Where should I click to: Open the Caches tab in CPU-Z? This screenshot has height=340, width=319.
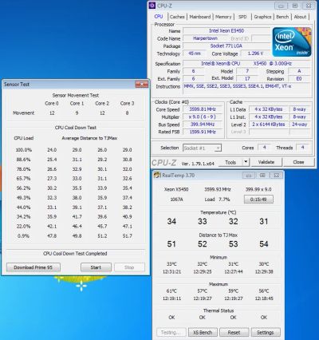[x=177, y=17]
